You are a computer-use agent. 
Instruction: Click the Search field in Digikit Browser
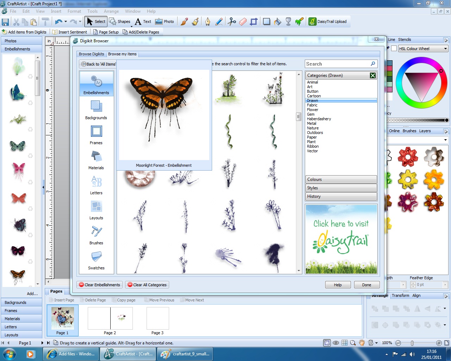click(x=341, y=64)
